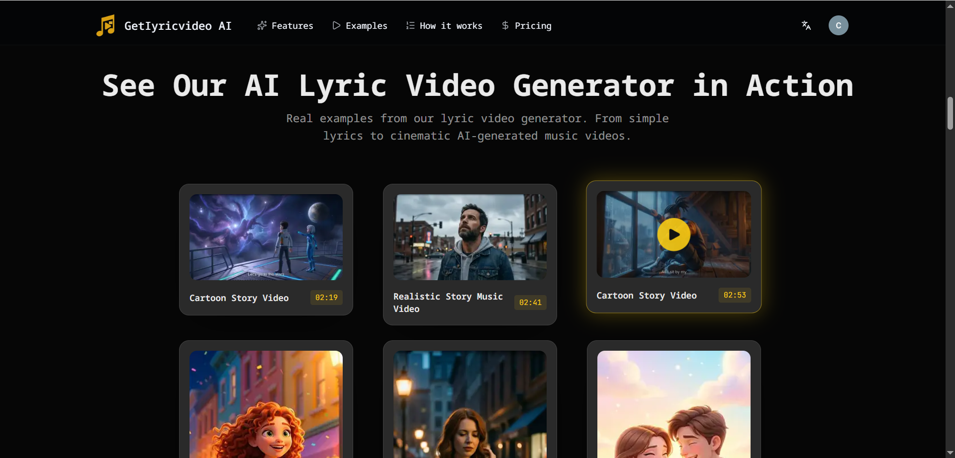Click the numbered list icon beside How it works
The width and height of the screenshot is (955, 458).
(x=410, y=25)
